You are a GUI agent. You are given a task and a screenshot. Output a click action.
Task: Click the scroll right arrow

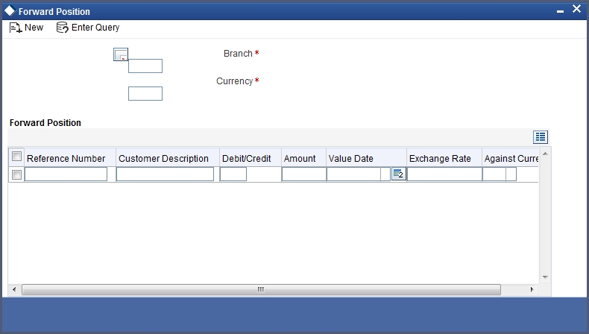tap(532, 290)
